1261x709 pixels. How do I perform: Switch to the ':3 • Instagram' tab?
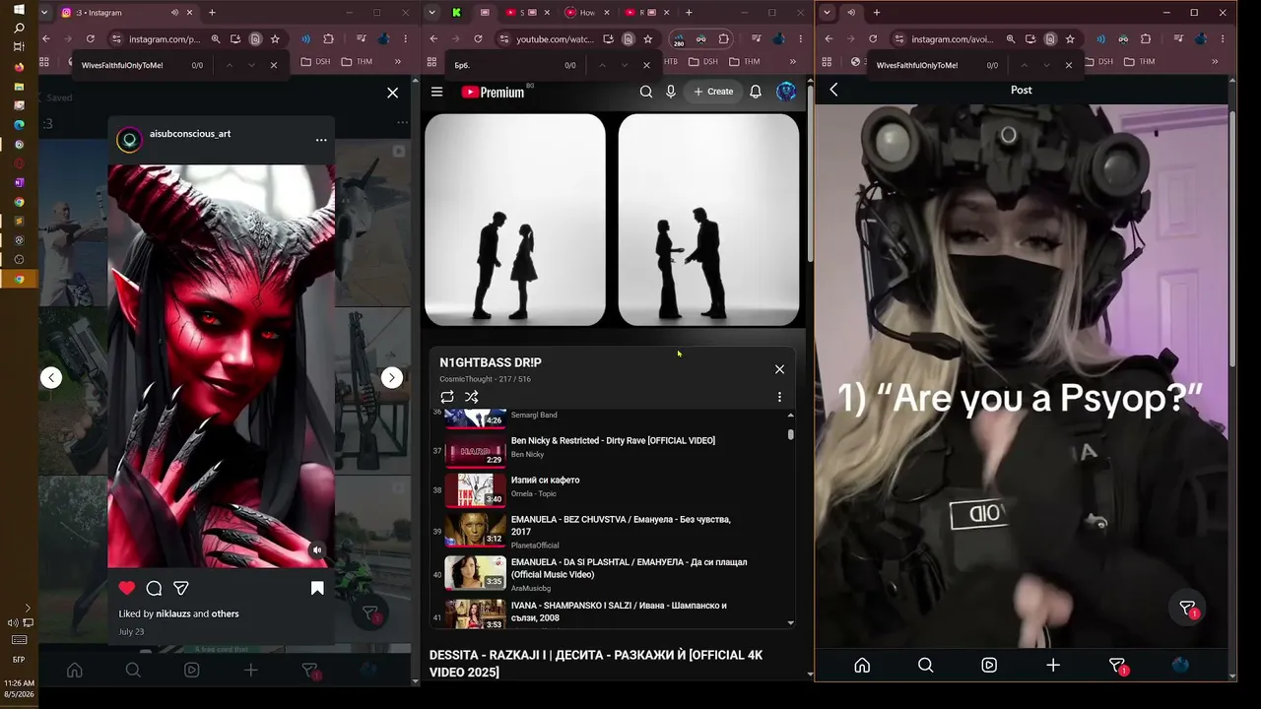pos(128,13)
